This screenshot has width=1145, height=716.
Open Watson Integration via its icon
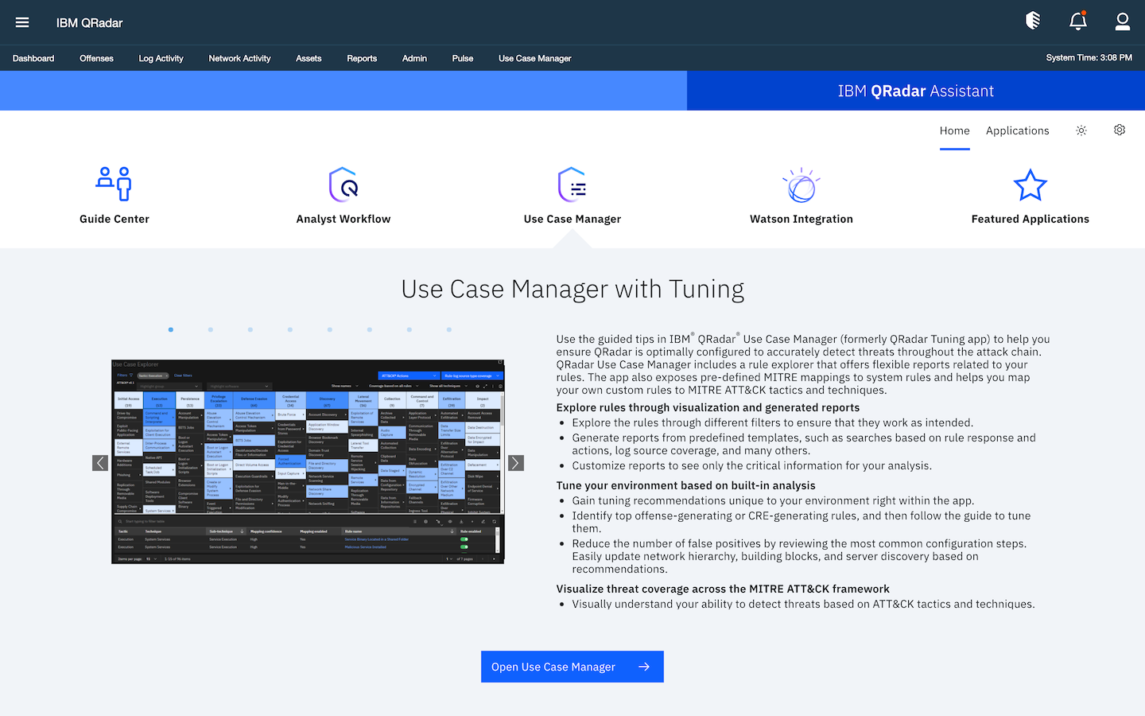801,184
